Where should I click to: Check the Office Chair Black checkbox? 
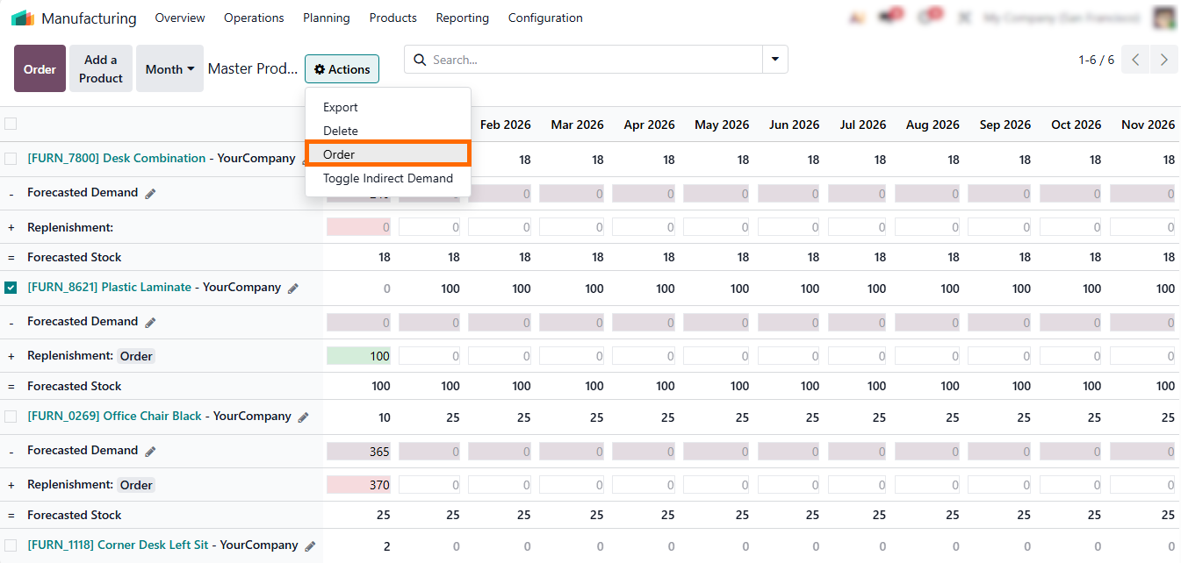11,417
